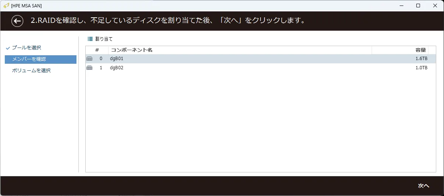Click the 1.6TB capacity value
444x196 pixels.
point(421,59)
